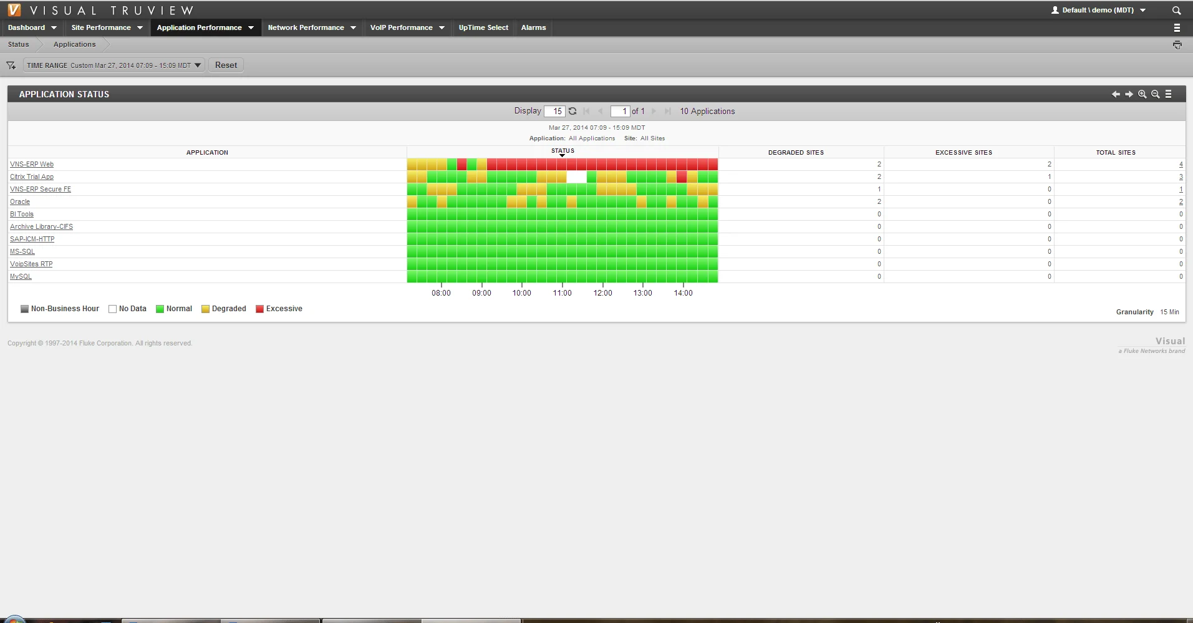This screenshot has width=1193, height=623.
Task: Click the user profile icon
Action: click(x=1055, y=10)
